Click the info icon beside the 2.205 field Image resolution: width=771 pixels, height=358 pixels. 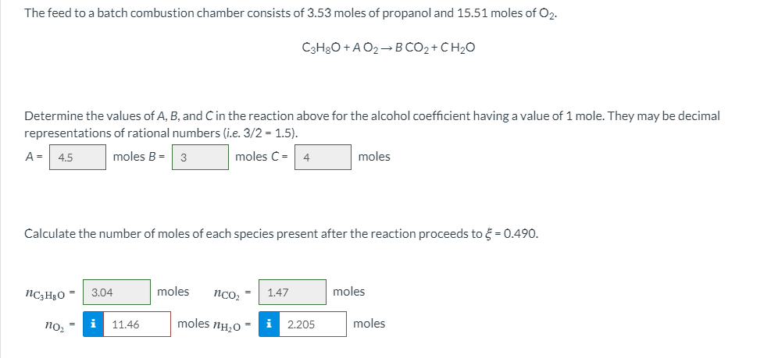point(269,324)
